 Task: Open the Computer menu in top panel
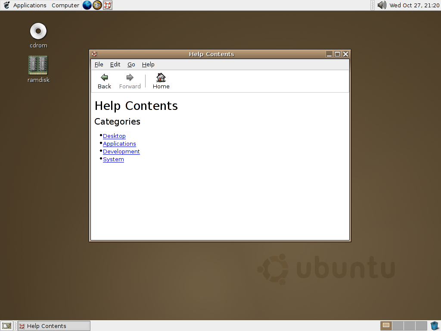click(x=65, y=5)
